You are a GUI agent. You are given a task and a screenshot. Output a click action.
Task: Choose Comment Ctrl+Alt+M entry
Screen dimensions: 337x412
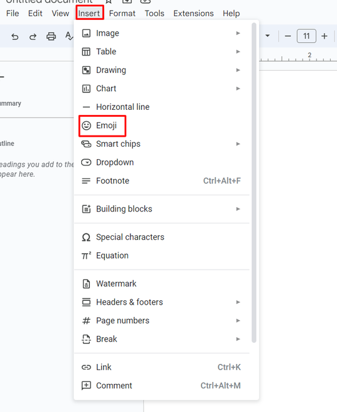pos(162,385)
